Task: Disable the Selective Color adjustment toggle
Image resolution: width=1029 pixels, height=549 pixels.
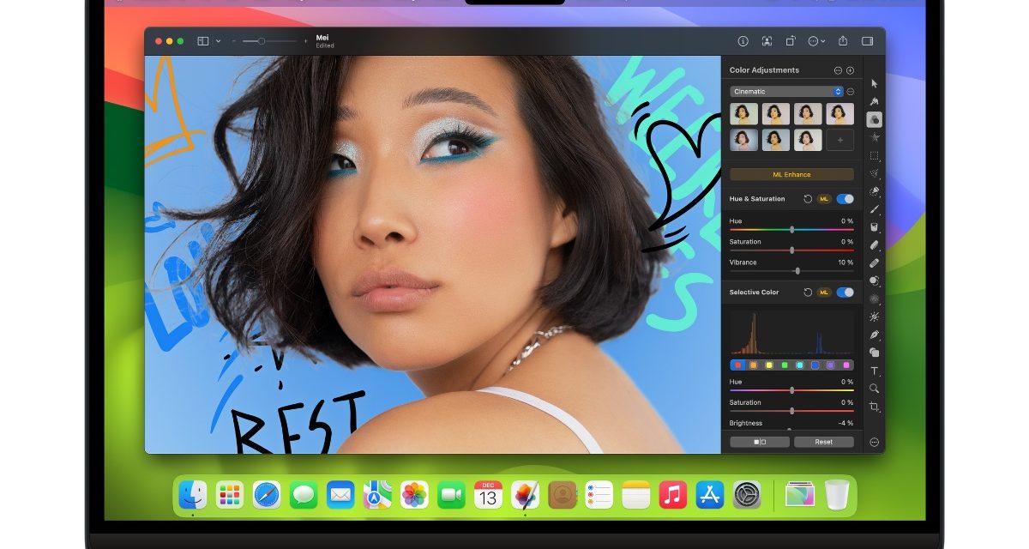Action: [844, 293]
